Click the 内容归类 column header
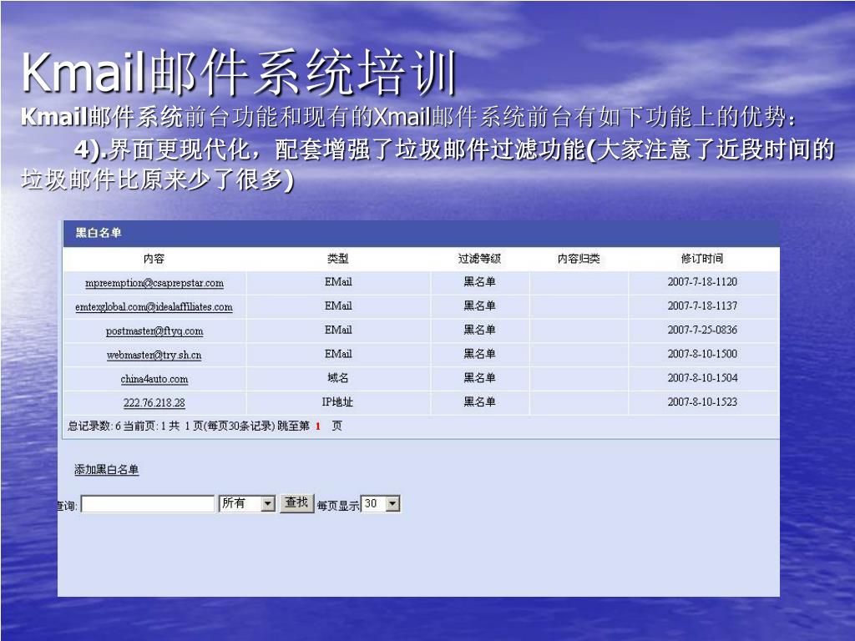 click(x=579, y=259)
